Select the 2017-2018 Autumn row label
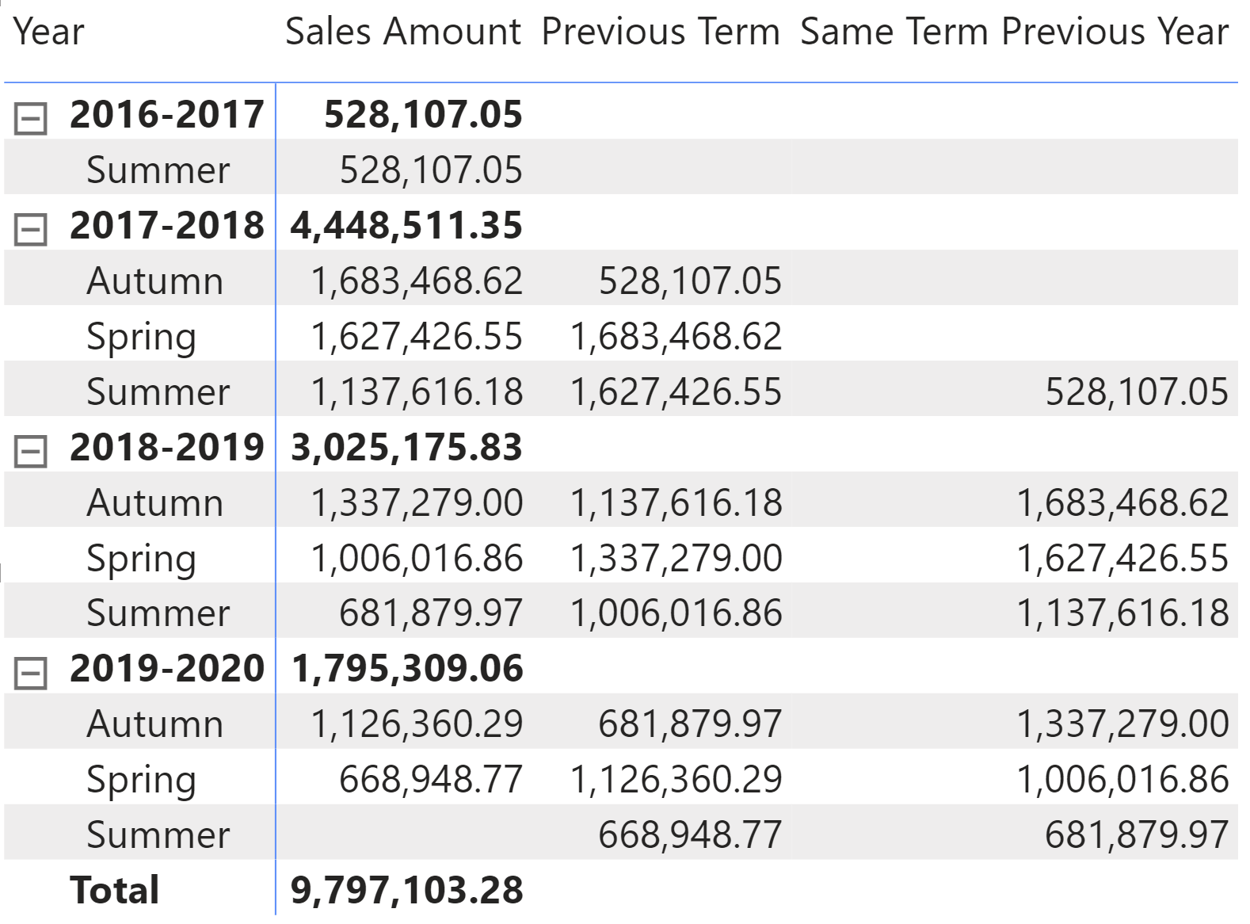1250x924 pixels. pyautogui.click(x=154, y=281)
